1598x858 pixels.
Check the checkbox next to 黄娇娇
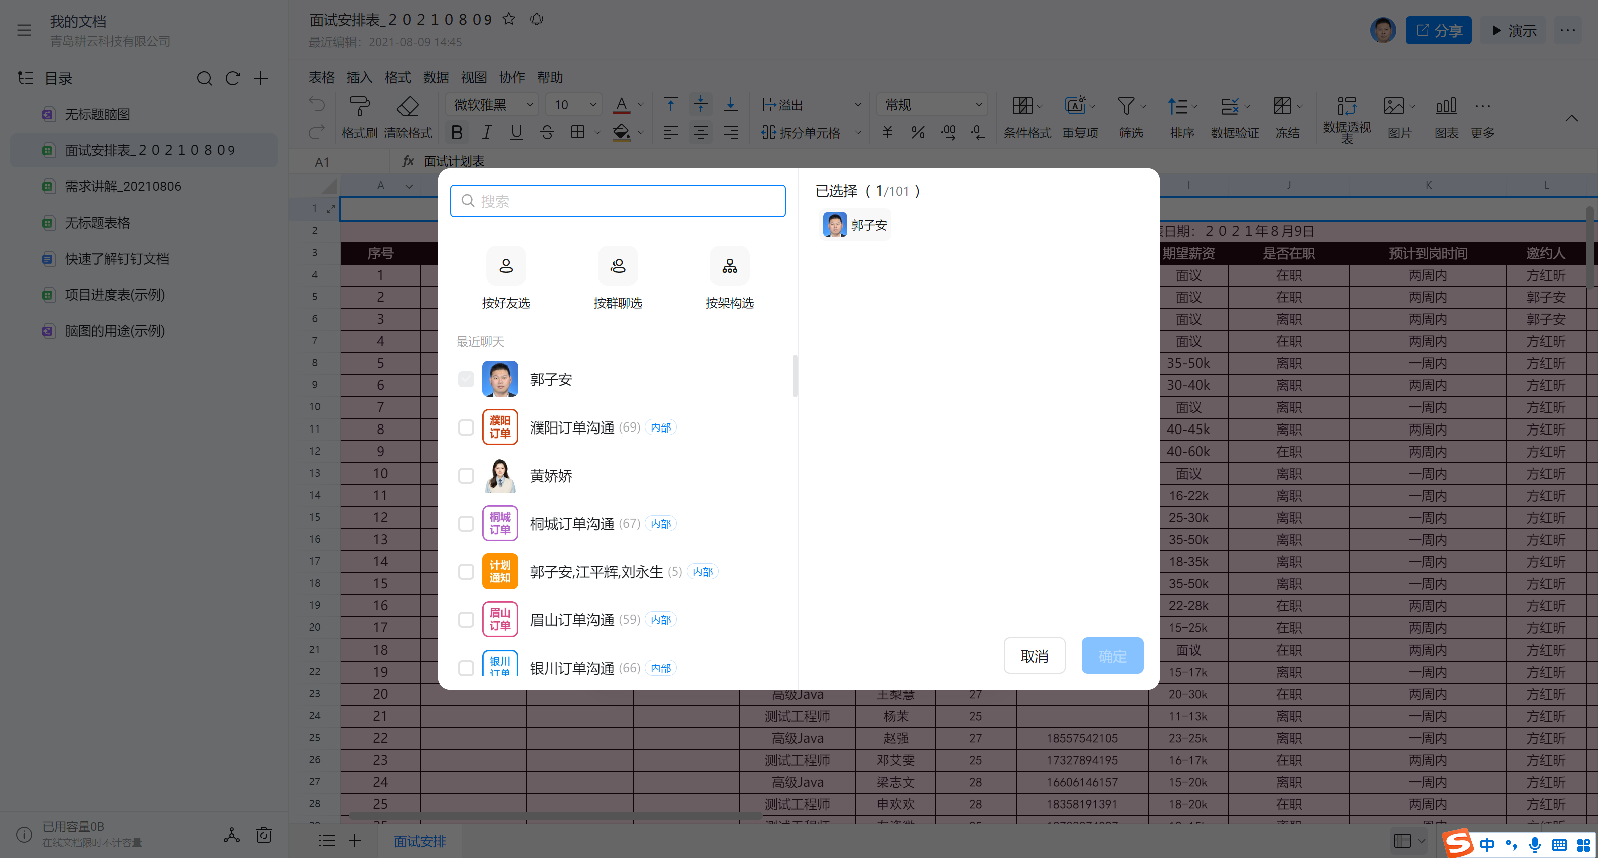tap(465, 475)
